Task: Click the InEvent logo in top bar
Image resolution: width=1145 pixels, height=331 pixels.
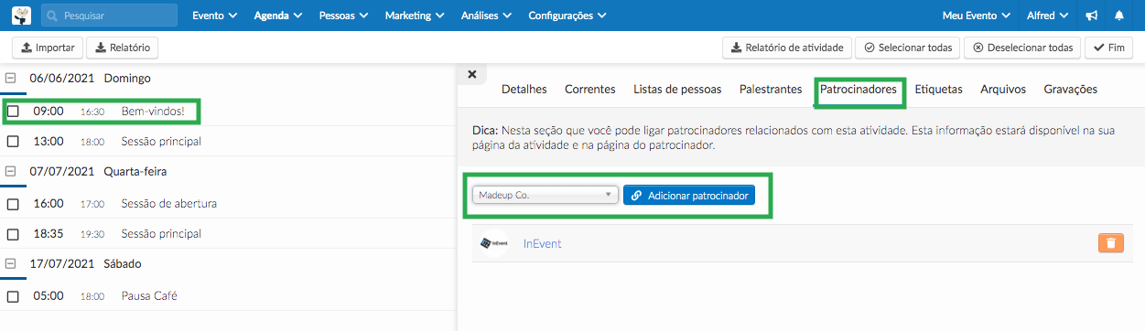Action: (21, 16)
